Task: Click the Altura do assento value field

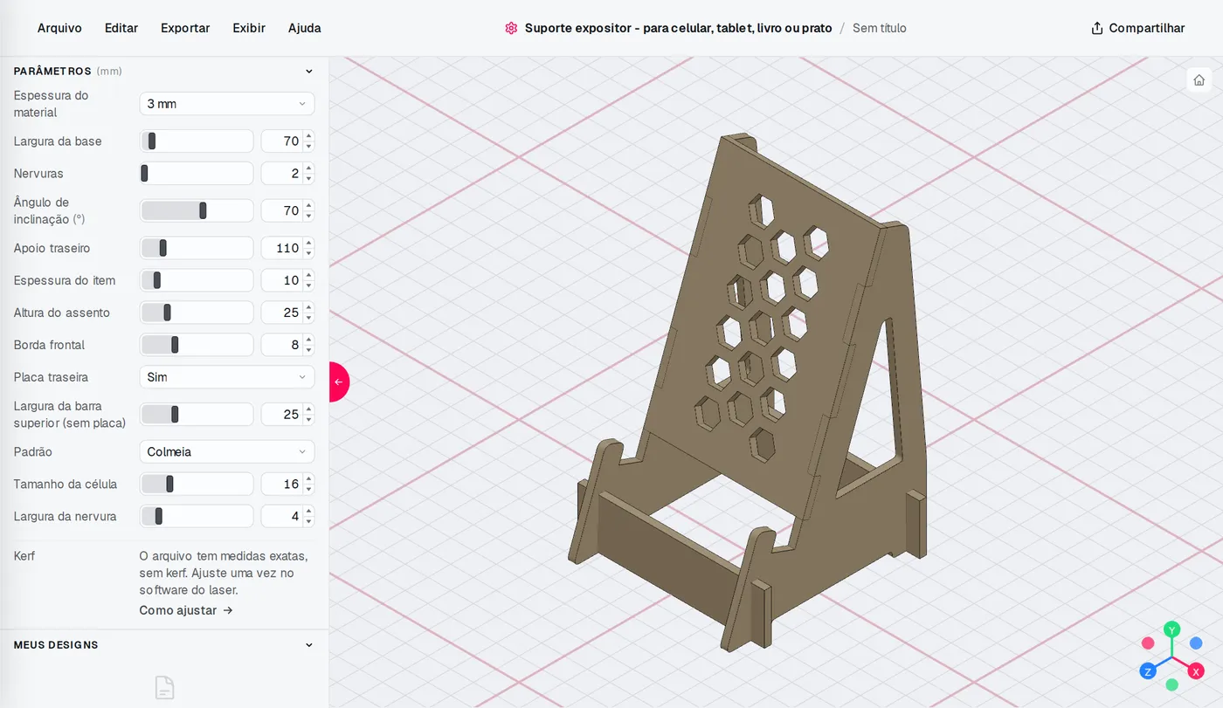Action: (281, 313)
